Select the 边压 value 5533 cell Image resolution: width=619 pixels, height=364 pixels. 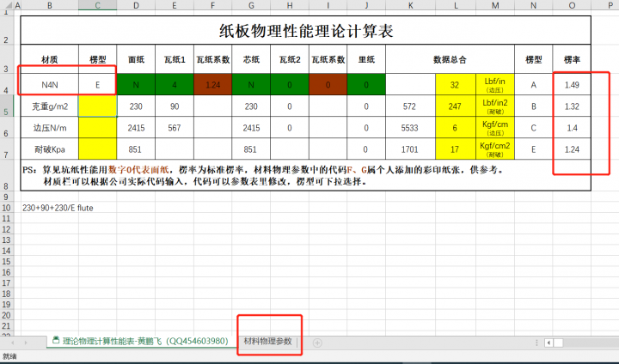[x=410, y=128]
